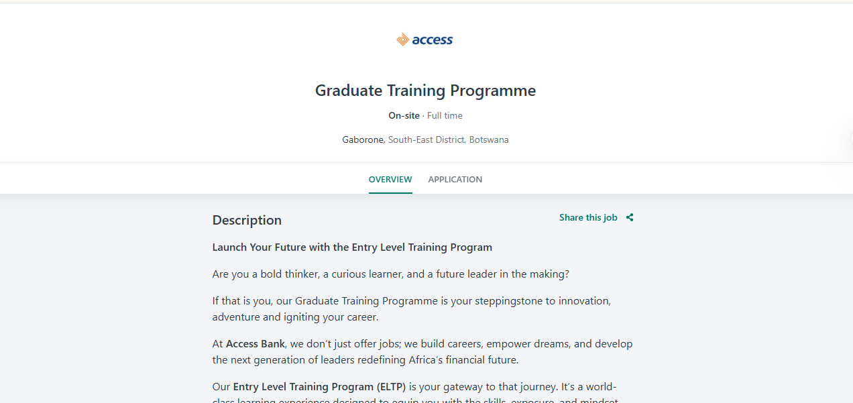Click the teal underline indicator under OVERVIEW
This screenshot has width=853, height=403.
(x=390, y=193)
